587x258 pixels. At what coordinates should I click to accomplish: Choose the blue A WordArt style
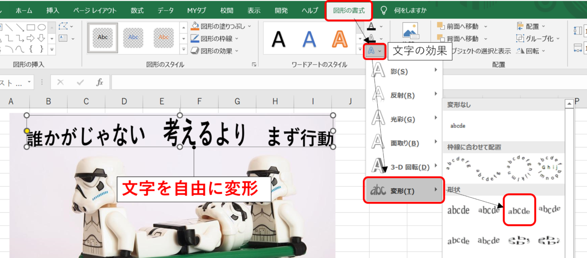coord(309,39)
